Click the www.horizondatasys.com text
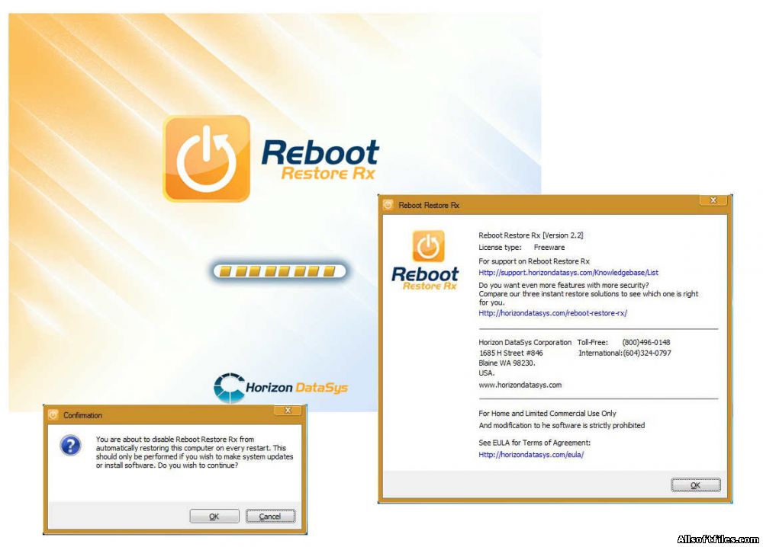 pos(520,385)
